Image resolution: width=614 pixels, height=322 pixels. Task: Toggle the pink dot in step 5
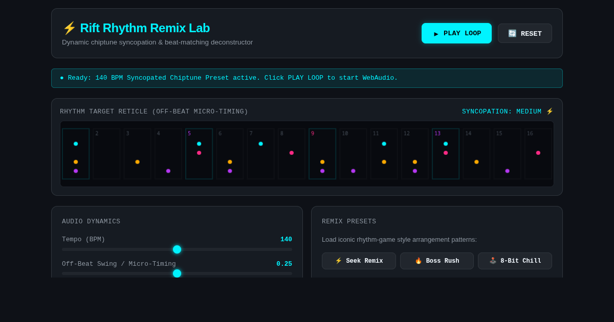click(199, 153)
